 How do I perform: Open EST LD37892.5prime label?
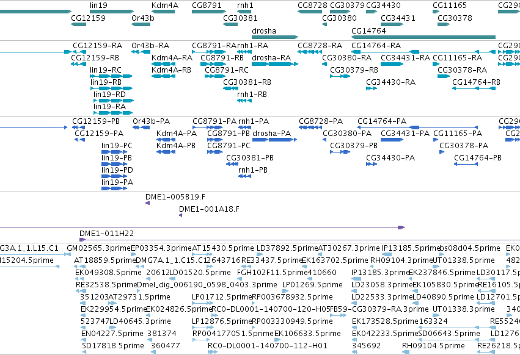pyautogui.click(x=288, y=248)
